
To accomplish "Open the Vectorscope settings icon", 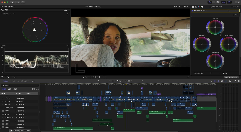I will coord(67,14).
